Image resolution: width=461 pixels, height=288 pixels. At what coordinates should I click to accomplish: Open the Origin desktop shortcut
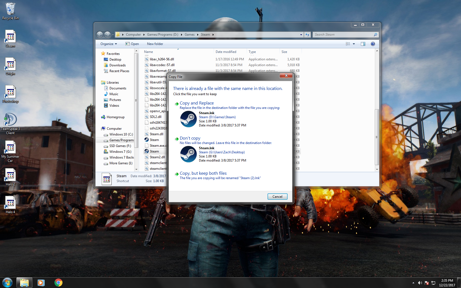tap(10, 66)
